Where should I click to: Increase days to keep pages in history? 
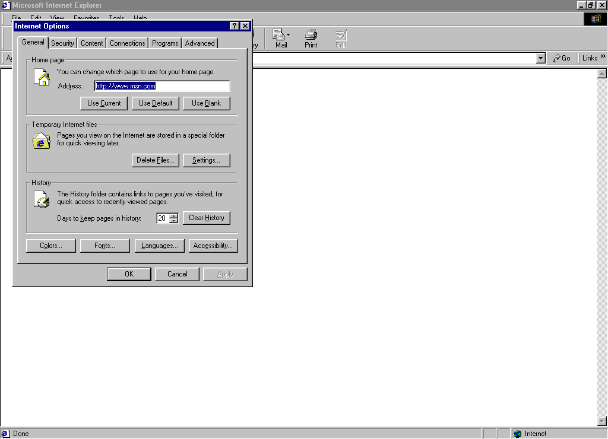point(173,215)
